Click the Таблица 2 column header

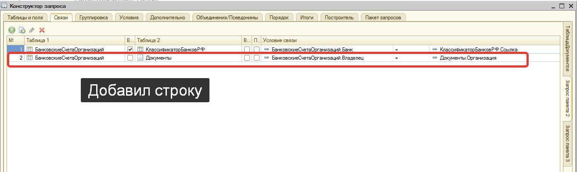click(x=189, y=40)
